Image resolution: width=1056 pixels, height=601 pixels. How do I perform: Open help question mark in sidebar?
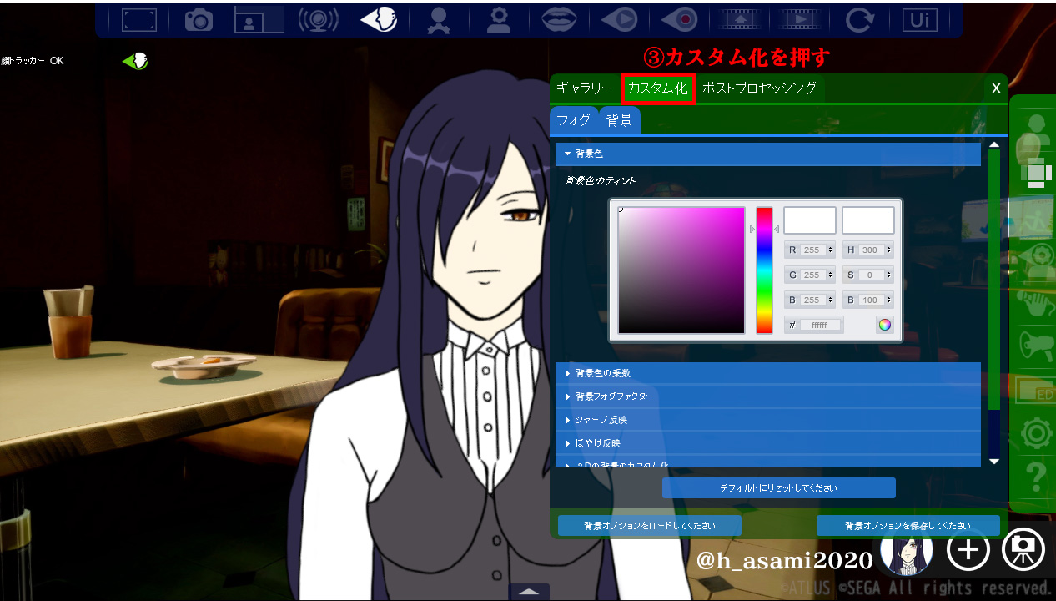click(x=1035, y=477)
